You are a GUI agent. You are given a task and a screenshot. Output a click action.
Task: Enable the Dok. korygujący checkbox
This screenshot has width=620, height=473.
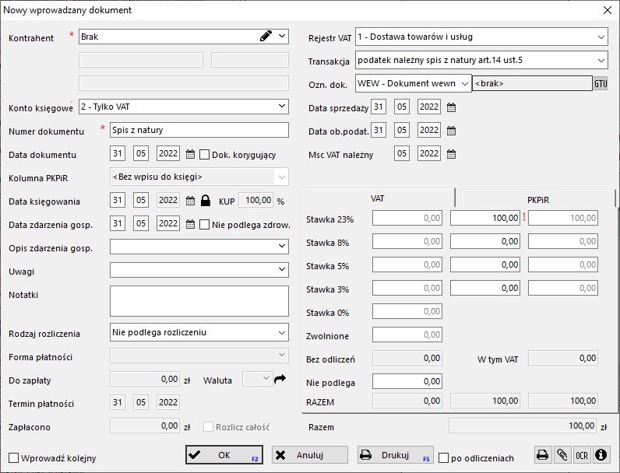pos(204,154)
